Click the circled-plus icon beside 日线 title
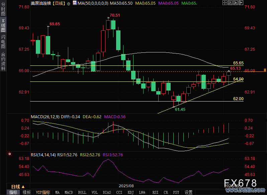This screenshot has height=195, width=267. tap(69, 3)
